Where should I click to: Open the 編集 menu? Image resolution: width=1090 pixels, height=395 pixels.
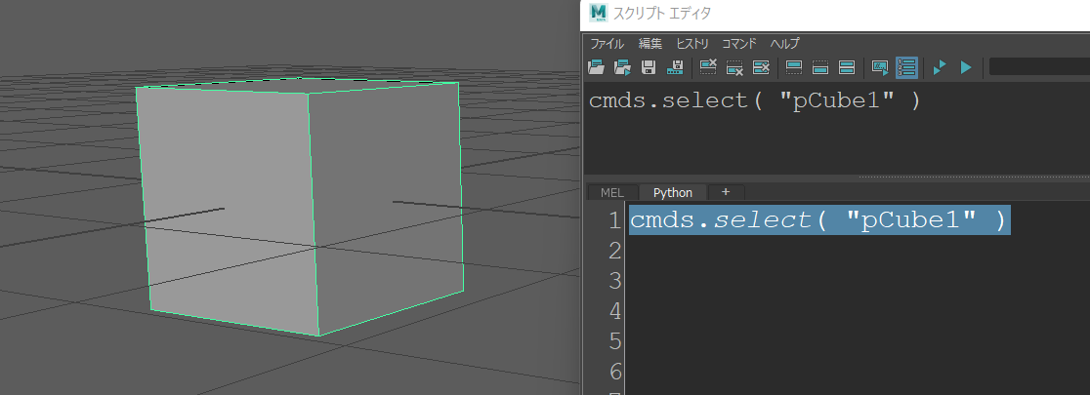(x=650, y=43)
